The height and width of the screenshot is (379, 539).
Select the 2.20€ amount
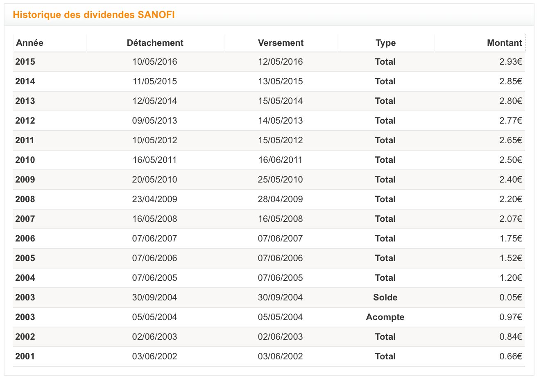pos(510,199)
